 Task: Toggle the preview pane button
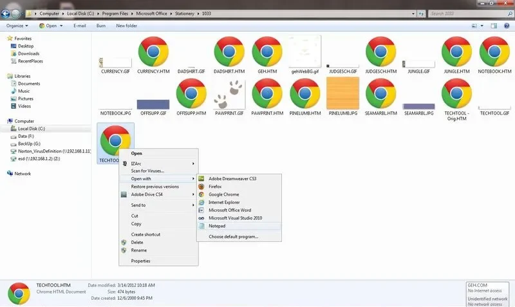coord(494,26)
